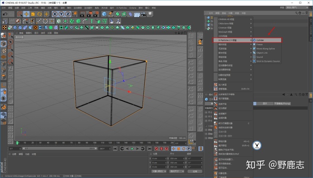Choose Move Along Spline tag
The height and width of the screenshot is (178, 313).
point(267,49)
